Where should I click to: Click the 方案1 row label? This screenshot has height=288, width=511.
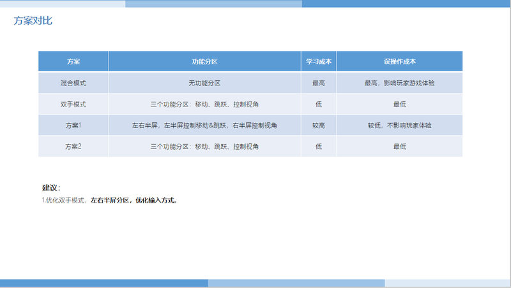click(73, 125)
